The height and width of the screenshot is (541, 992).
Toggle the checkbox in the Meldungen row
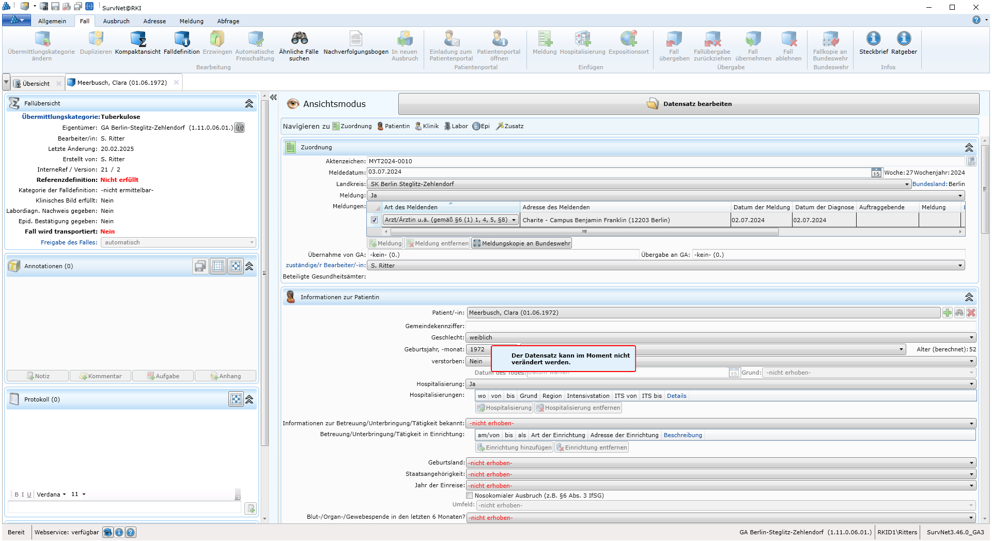tap(375, 220)
